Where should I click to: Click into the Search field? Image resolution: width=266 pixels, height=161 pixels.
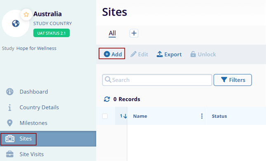157,80
